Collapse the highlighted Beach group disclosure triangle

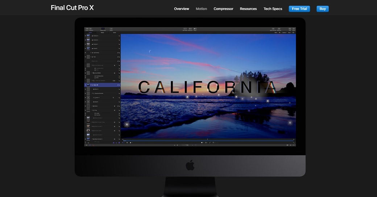tap(92, 85)
